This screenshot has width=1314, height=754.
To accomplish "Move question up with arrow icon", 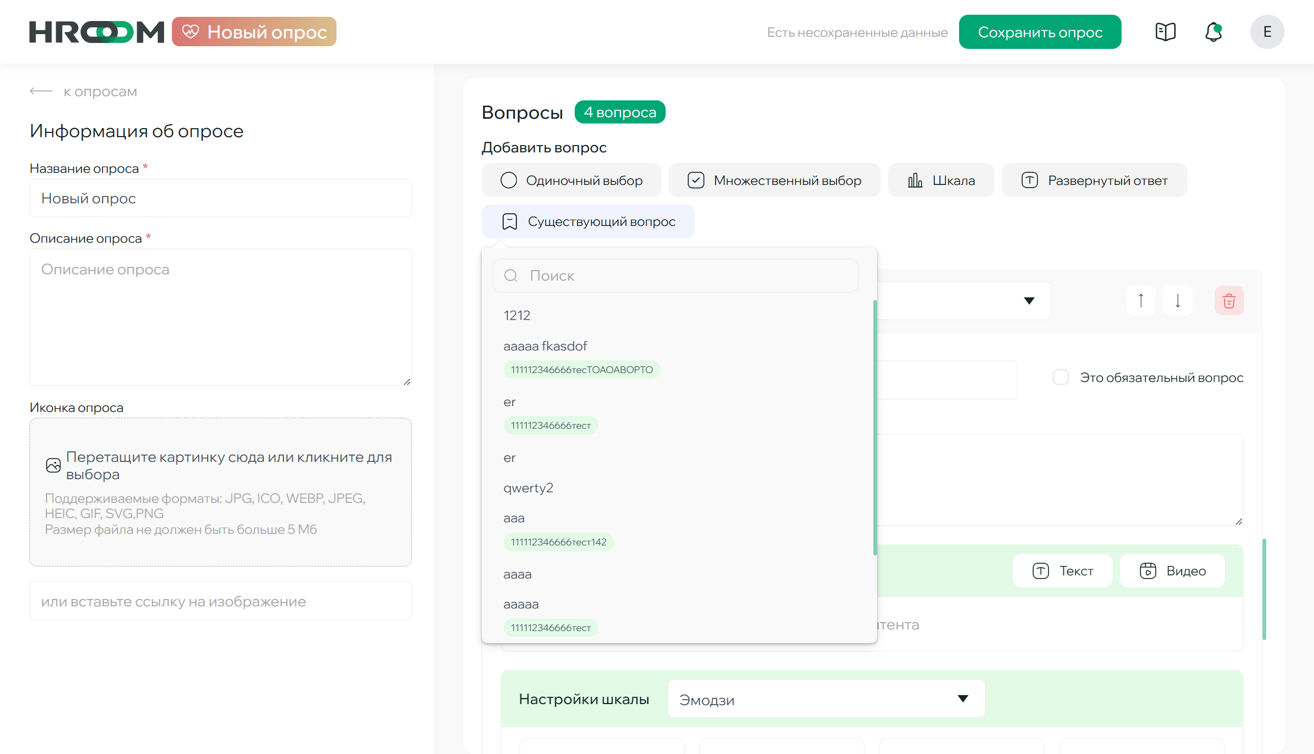I will pos(1140,301).
